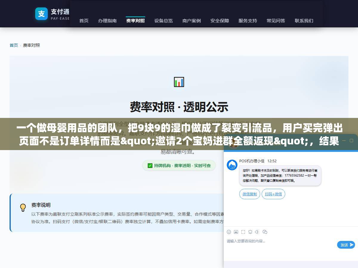This screenshot has width=358, height=268.
Task: Open the 联系我们 nav item
Action: (304, 21)
